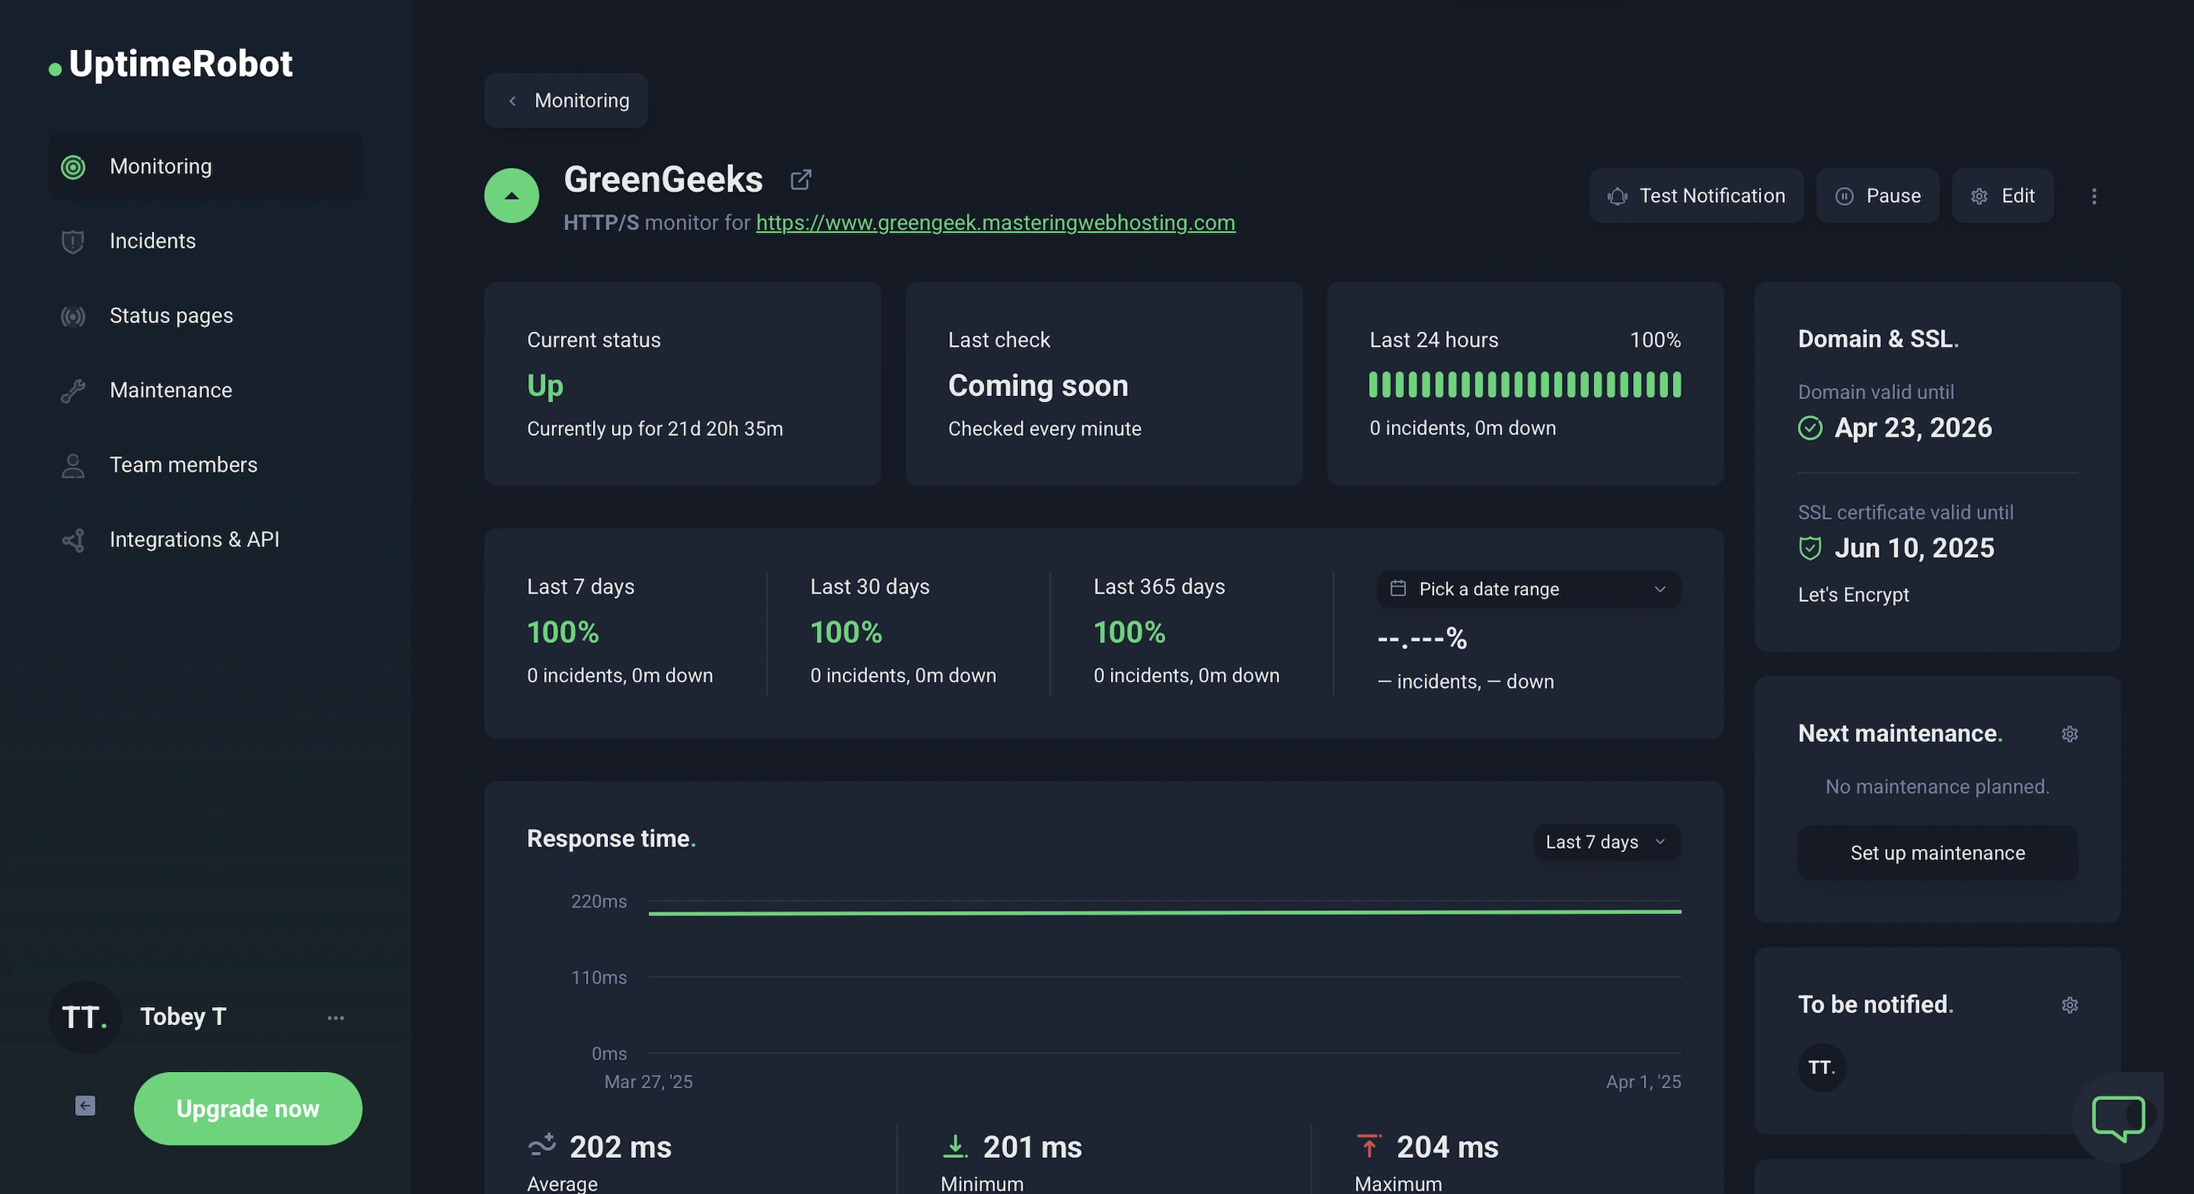Click the Next maintenance gear icon
The image size is (2194, 1194).
coord(2070,733)
